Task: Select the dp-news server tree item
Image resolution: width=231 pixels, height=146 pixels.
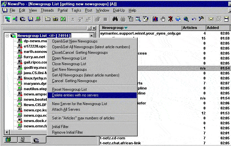Action: click(x=35, y=41)
